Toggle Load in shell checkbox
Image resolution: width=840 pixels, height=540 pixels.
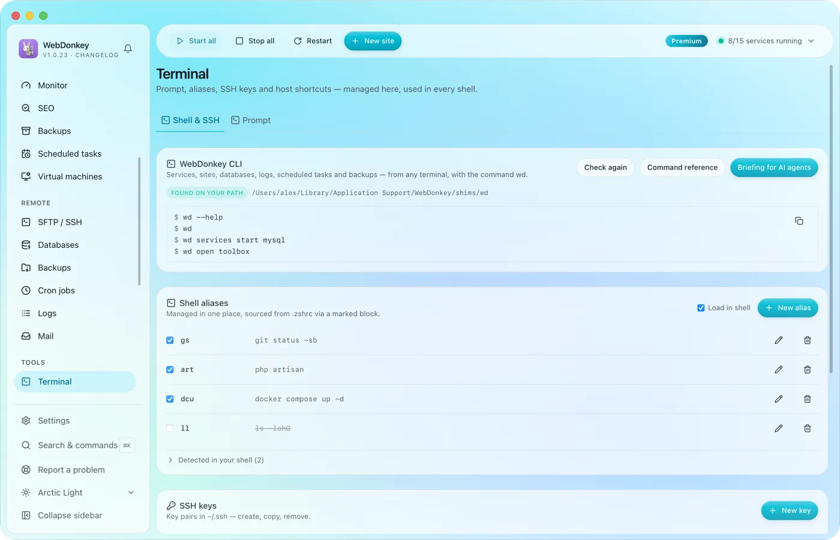click(701, 308)
